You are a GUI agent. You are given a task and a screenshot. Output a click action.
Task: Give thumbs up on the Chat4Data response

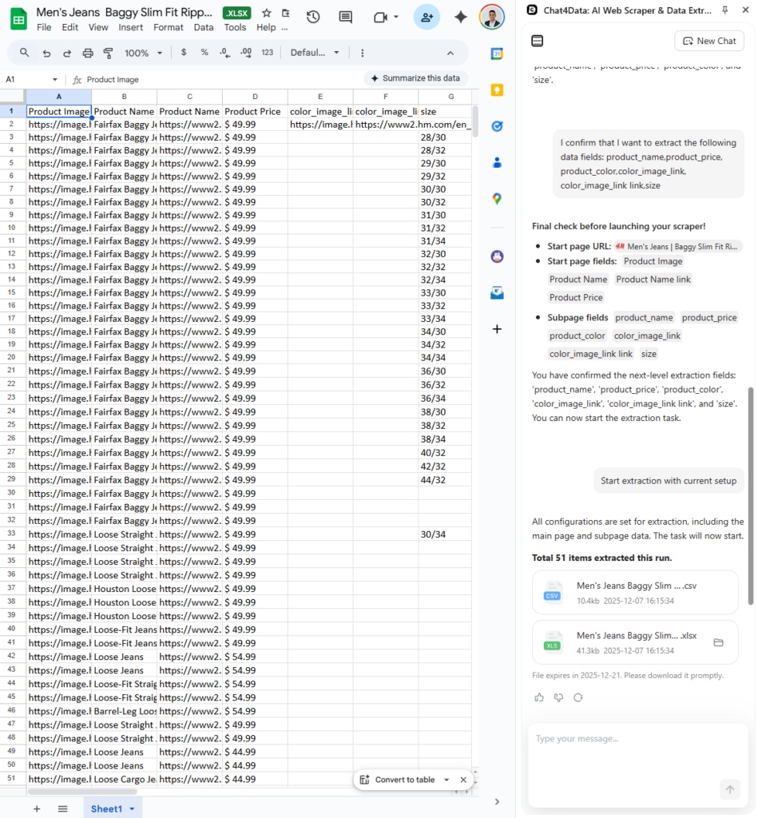pos(539,697)
